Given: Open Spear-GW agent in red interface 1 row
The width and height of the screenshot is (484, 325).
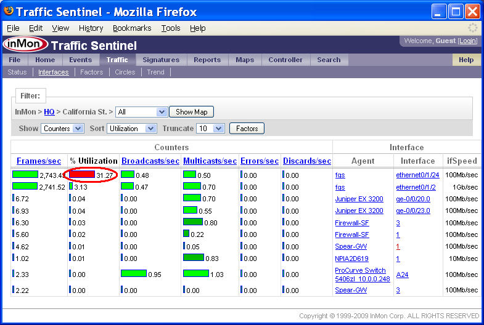Looking at the screenshot, I should click(351, 246).
